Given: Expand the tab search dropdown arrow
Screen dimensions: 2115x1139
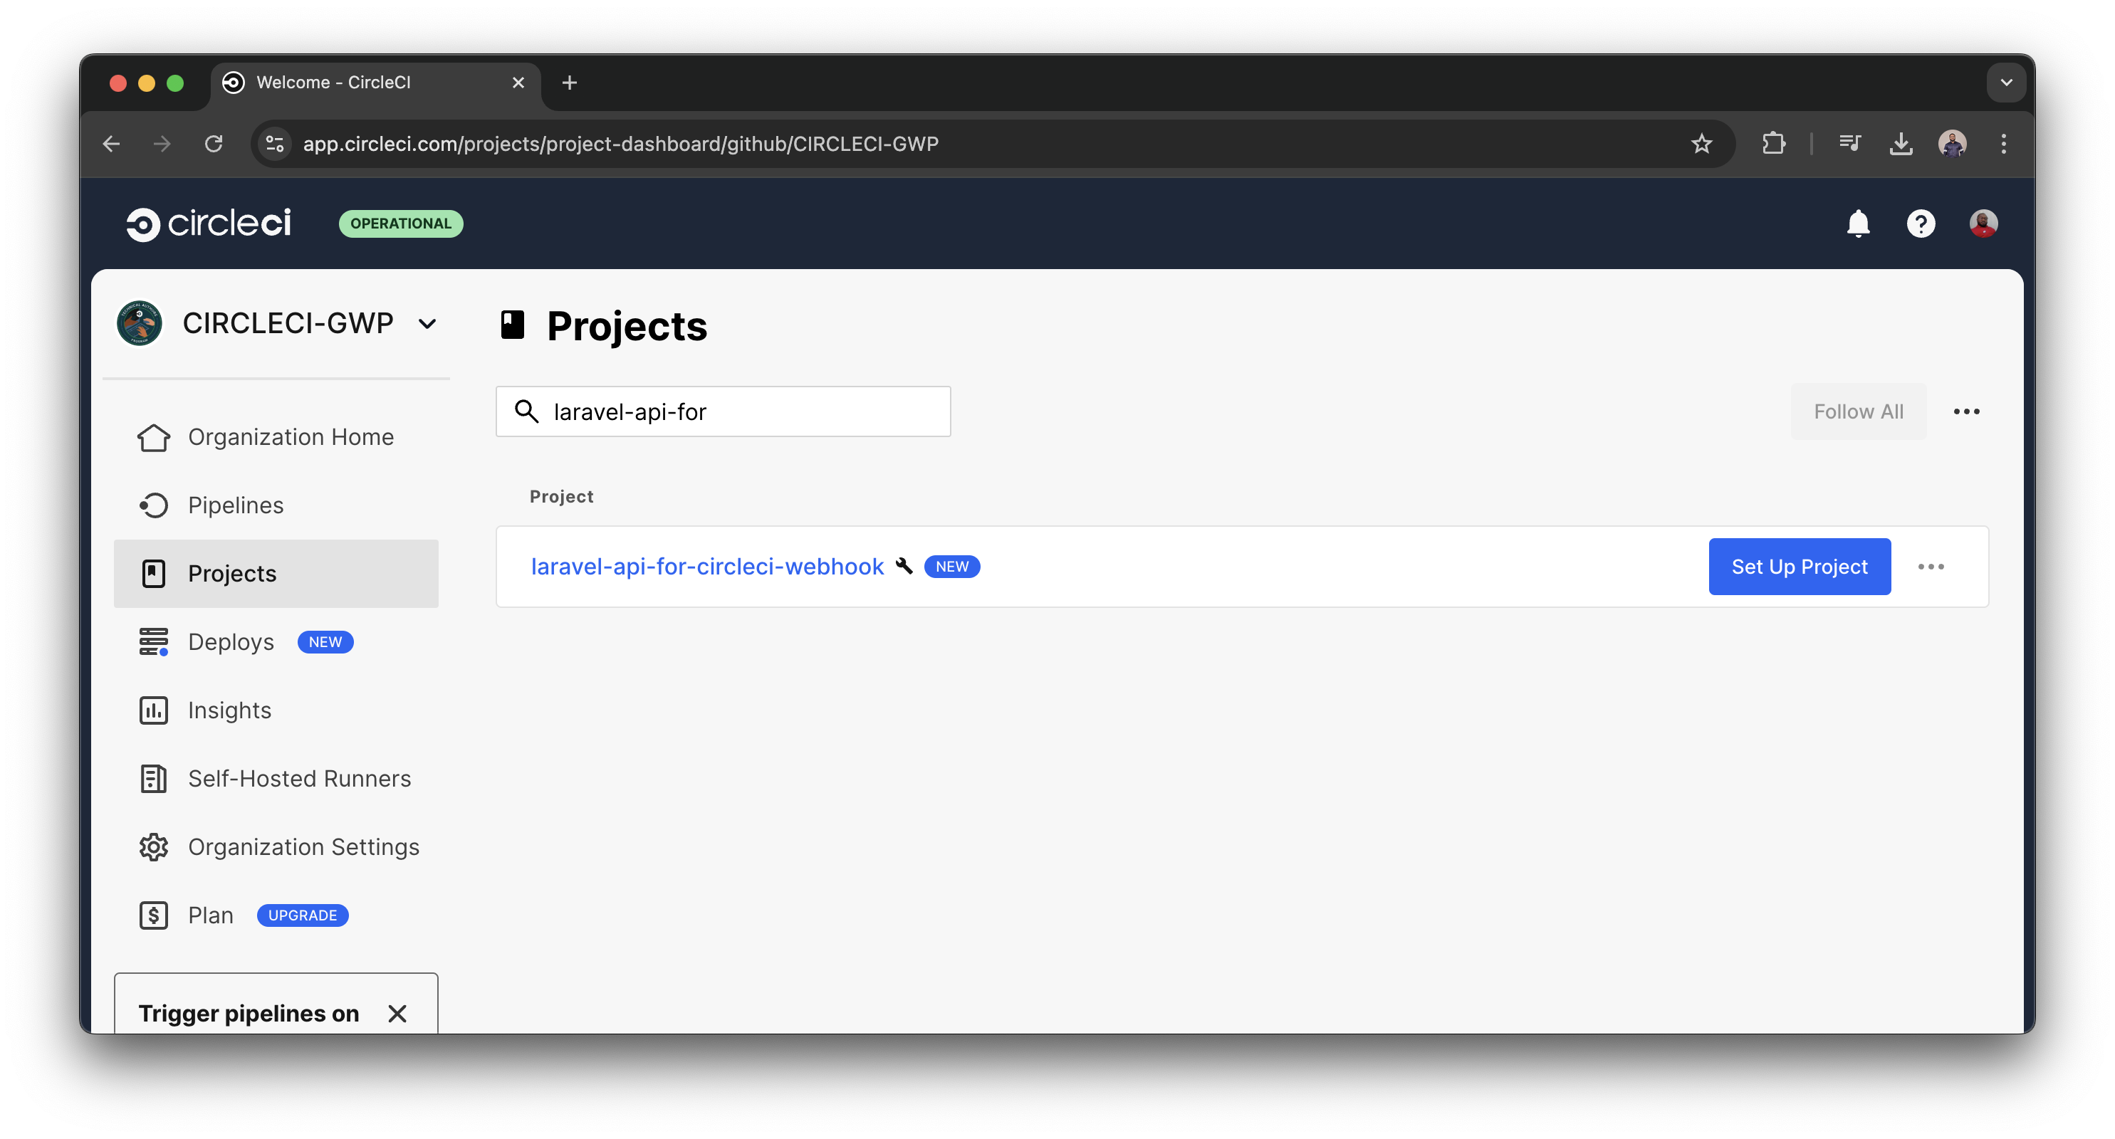Looking at the screenshot, I should (2006, 82).
